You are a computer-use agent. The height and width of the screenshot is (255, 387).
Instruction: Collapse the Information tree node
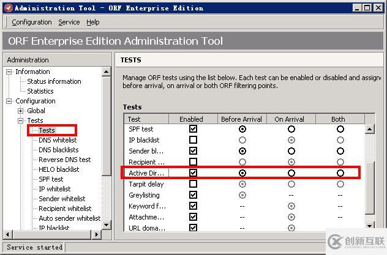pos(9,72)
